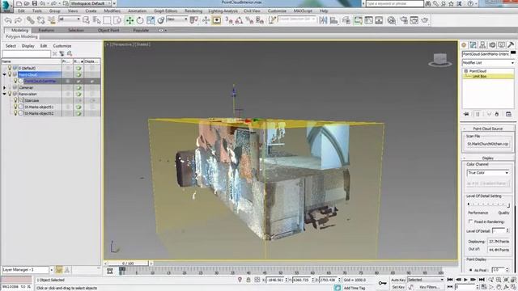The width and height of the screenshot is (518, 291).
Task: Toggle light bulb for St-Marks-object51
Action: click(15, 107)
